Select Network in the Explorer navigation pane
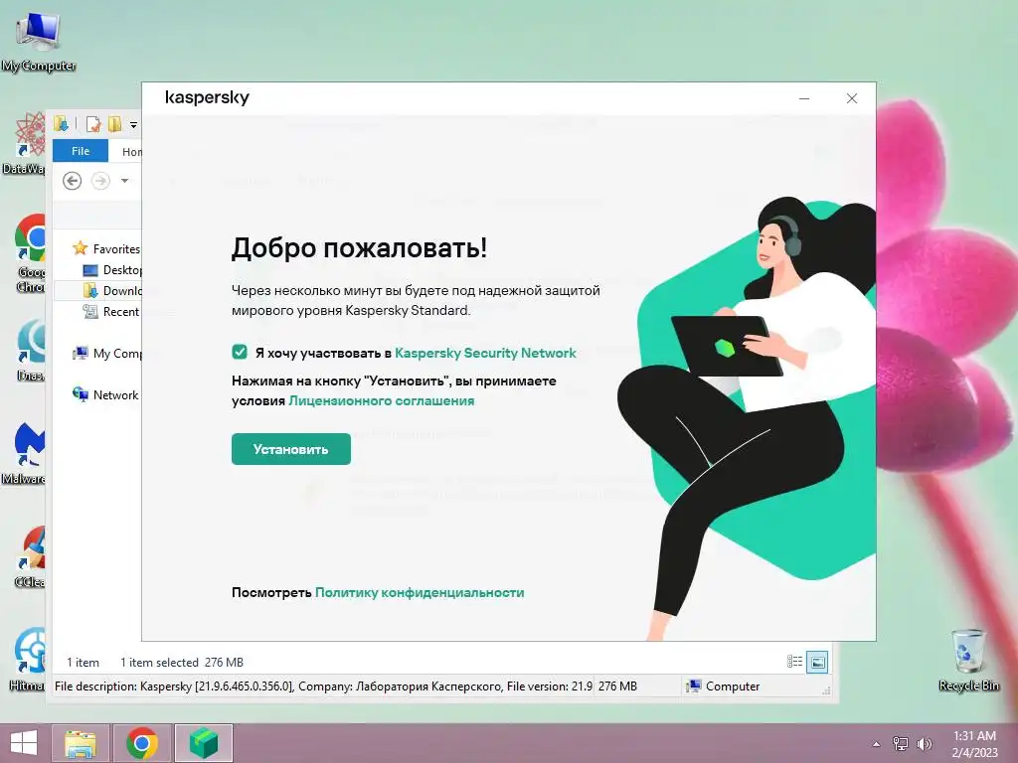The width and height of the screenshot is (1018, 763). [x=105, y=395]
